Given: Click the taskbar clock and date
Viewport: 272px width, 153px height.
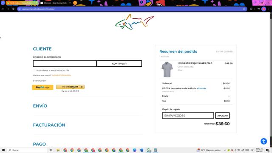Looking at the screenshot, I should 260,150.
